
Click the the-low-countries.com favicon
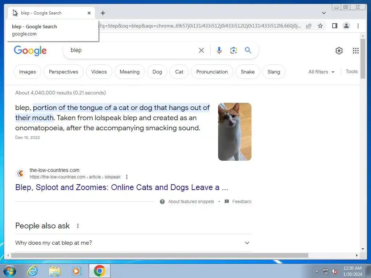(x=20, y=173)
